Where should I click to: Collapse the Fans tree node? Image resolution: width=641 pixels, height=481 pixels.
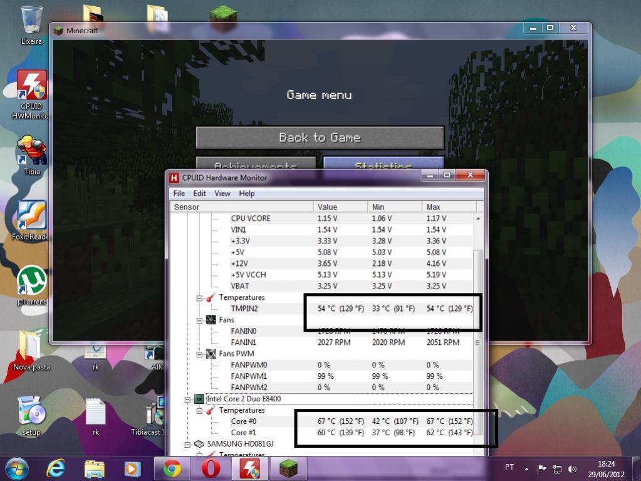point(199,320)
